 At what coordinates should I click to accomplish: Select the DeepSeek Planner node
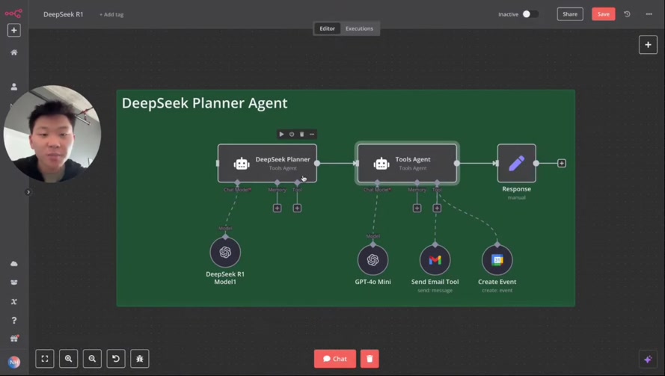[x=267, y=163]
